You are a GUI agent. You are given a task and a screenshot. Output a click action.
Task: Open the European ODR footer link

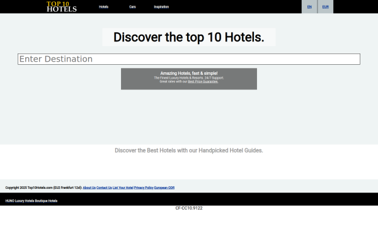pos(164,188)
